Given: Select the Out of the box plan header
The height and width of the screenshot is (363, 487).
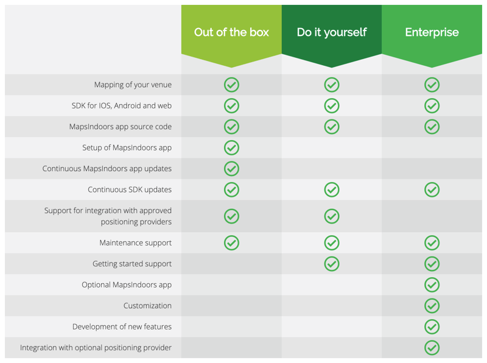Looking at the screenshot, I should [231, 32].
